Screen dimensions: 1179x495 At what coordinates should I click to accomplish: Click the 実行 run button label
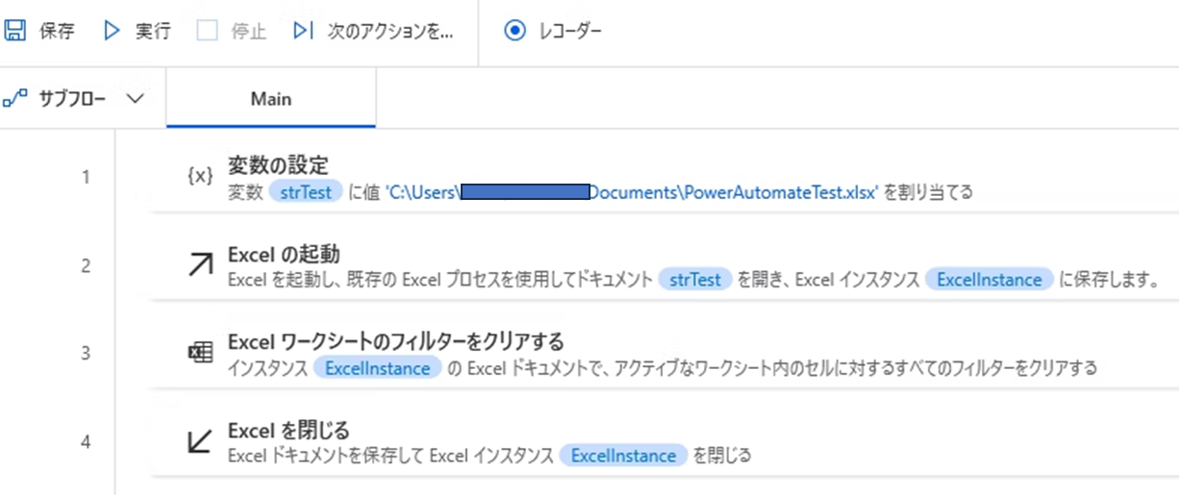[153, 31]
